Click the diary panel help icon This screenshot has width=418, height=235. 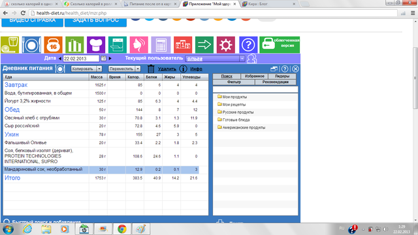[x=285, y=69]
